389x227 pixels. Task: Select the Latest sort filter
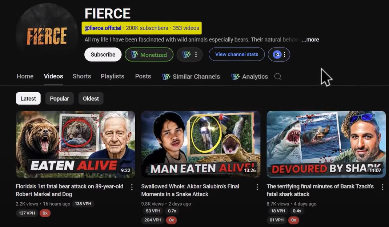click(28, 98)
